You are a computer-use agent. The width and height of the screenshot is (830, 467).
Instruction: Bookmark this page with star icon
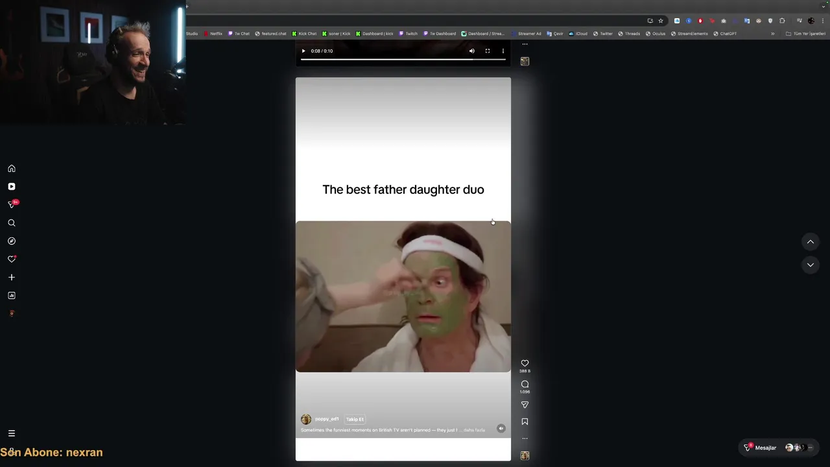tap(661, 21)
